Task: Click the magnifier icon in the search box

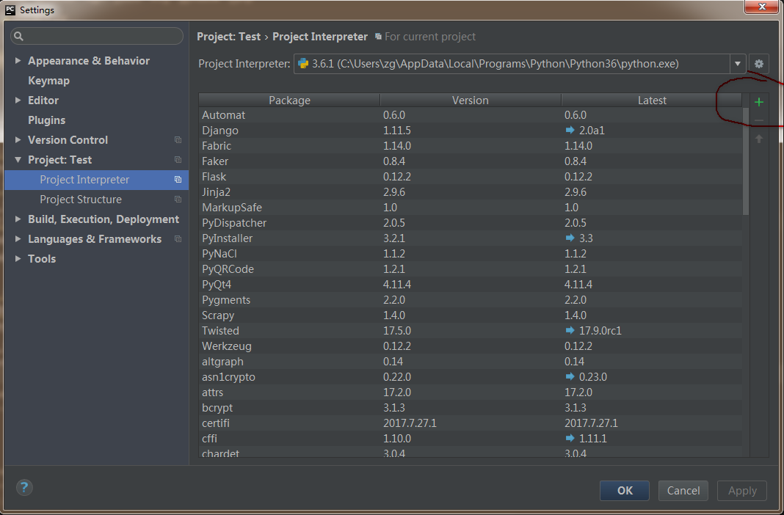Action: coord(19,36)
